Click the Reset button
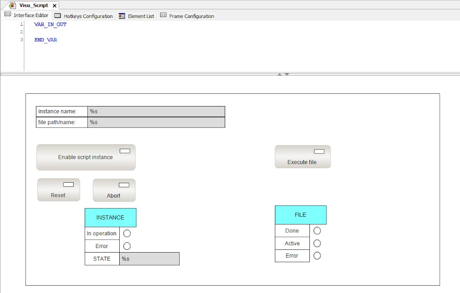The height and width of the screenshot is (293, 460). 58,190
